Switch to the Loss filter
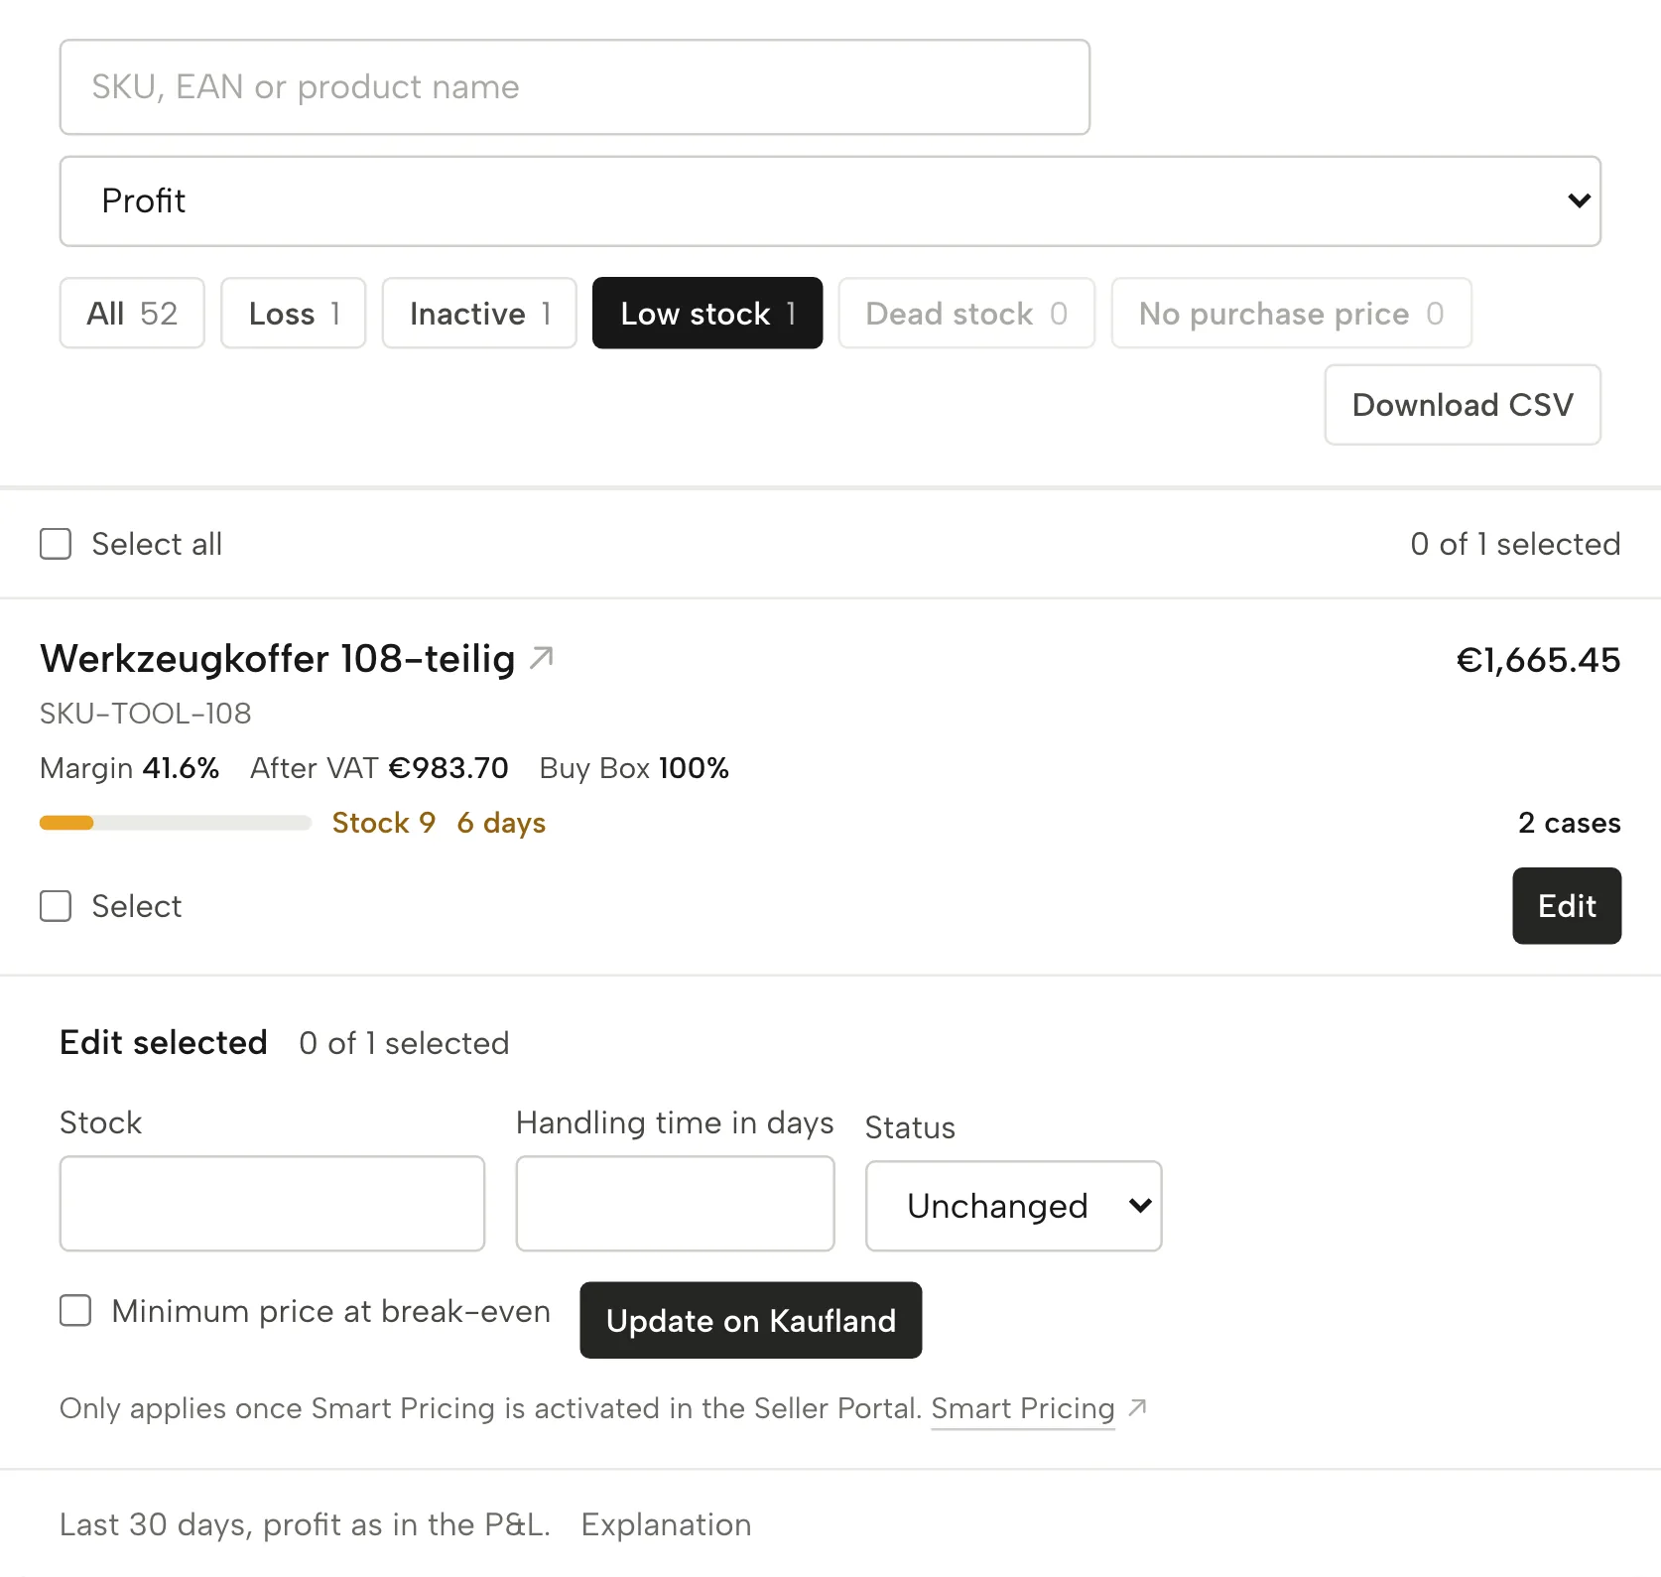The width and height of the screenshot is (1661, 1577). tap(293, 313)
